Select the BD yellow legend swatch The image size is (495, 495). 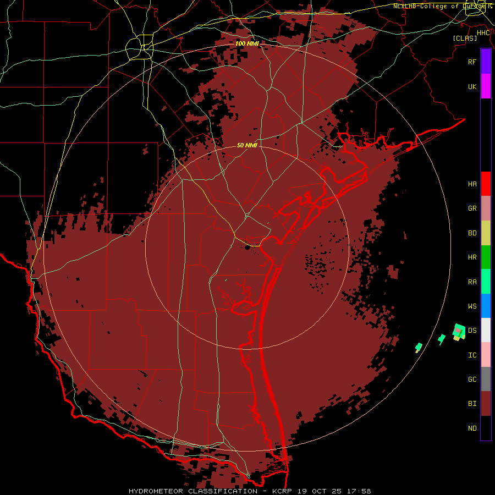486,233
